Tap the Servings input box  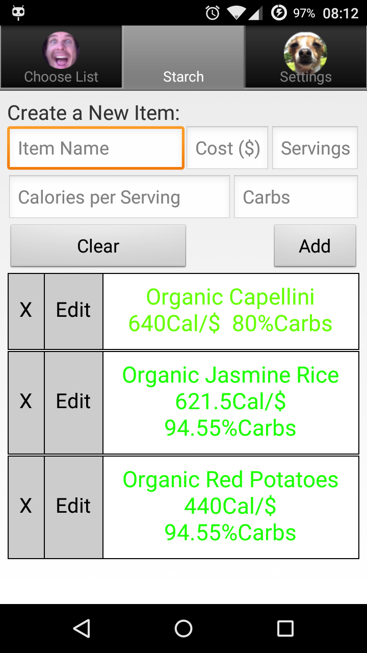point(315,148)
